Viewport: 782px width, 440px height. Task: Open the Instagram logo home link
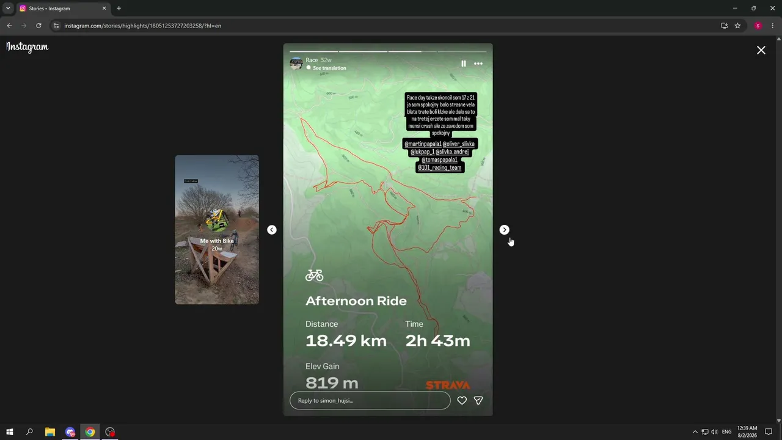click(27, 47)
